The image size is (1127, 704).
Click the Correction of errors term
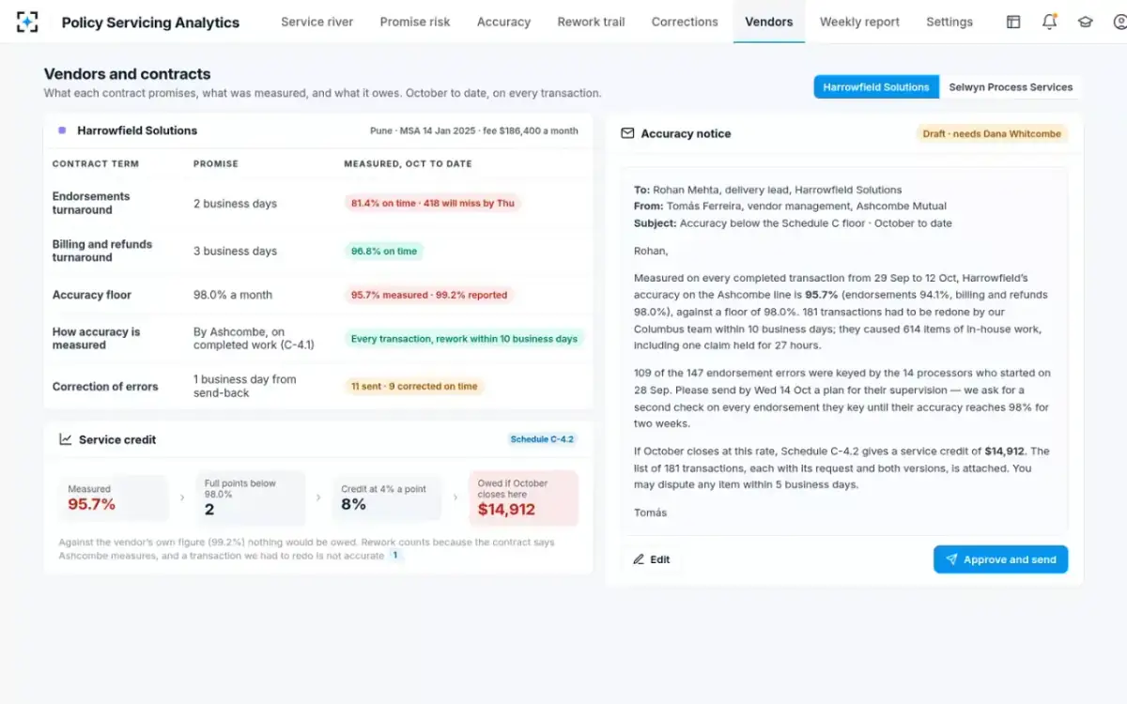pyautogui.click(x=105, y=386)
